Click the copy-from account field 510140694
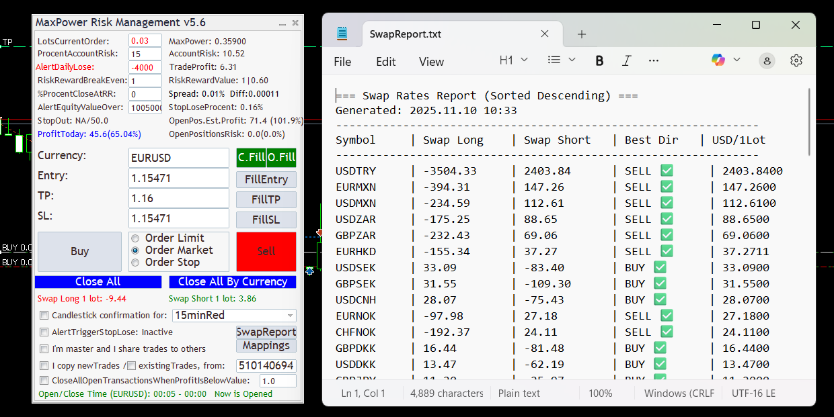This screenshot has height=417, width=834. tap(266, 366)
